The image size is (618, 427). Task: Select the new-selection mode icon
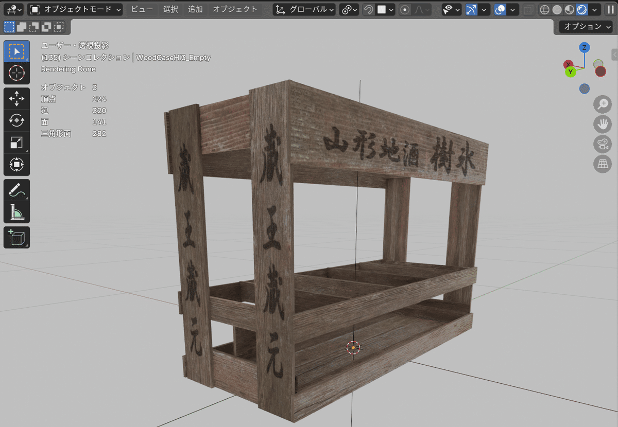click(x=9, y=27)
